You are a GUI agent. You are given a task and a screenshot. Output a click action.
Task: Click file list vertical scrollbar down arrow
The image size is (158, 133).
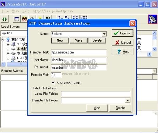[155, 49]
